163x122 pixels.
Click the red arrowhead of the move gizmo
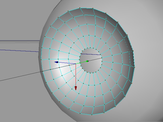[x=76, y=88]
